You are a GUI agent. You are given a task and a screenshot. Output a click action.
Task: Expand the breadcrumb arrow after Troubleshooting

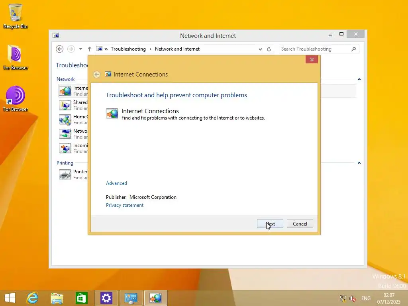[150, 49]
